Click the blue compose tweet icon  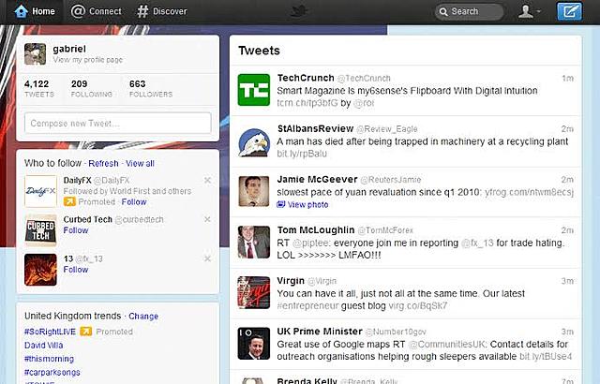point(569,11)
